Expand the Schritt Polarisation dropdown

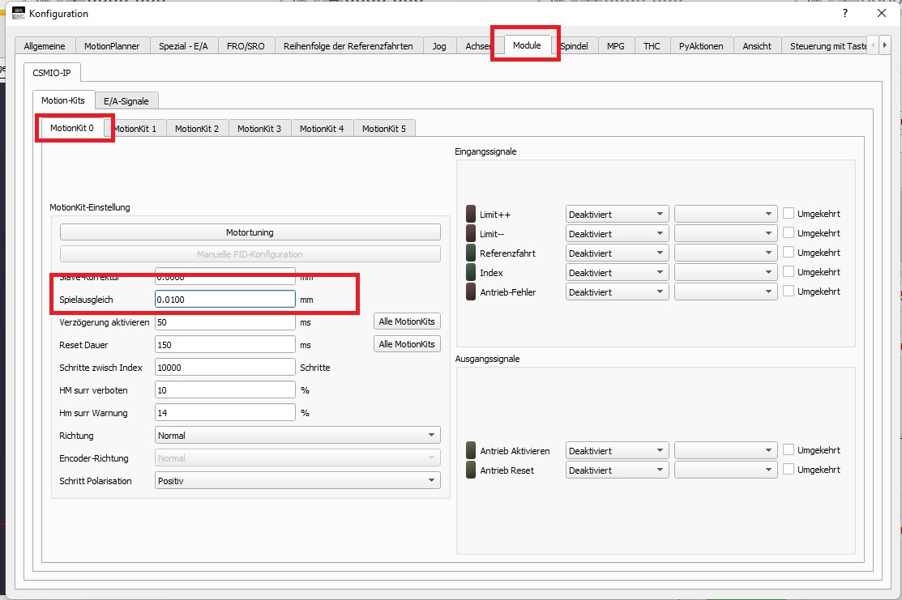(x=297, y=481)
